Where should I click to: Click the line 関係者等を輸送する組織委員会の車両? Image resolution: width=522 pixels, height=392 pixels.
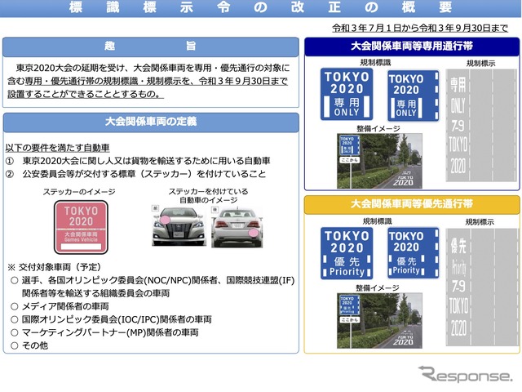96,293
